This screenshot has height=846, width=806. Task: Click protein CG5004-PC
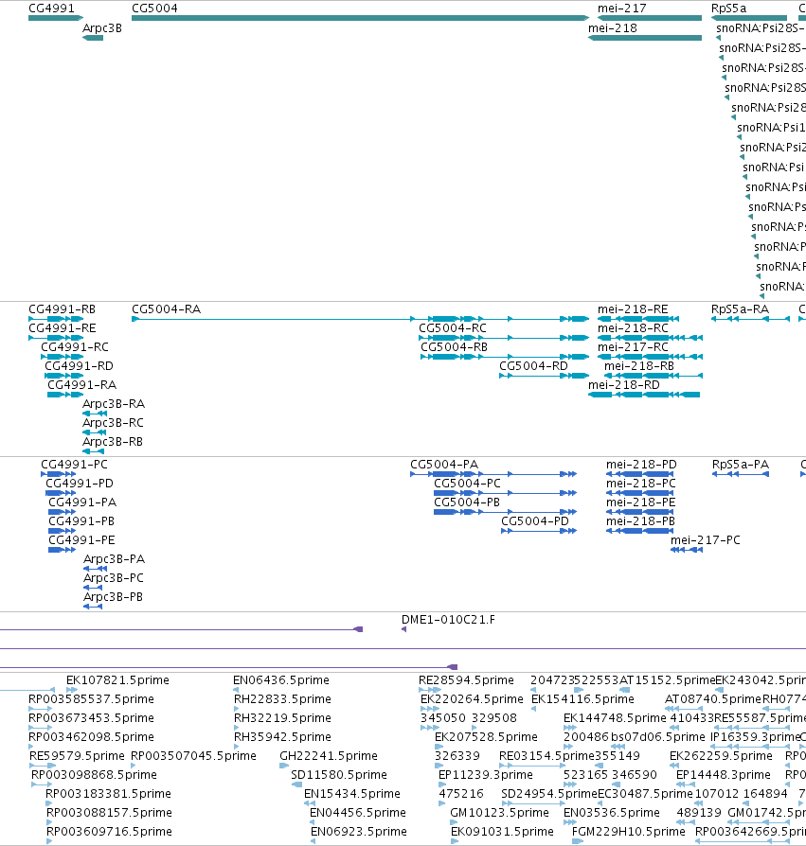(x=467, y=484)
